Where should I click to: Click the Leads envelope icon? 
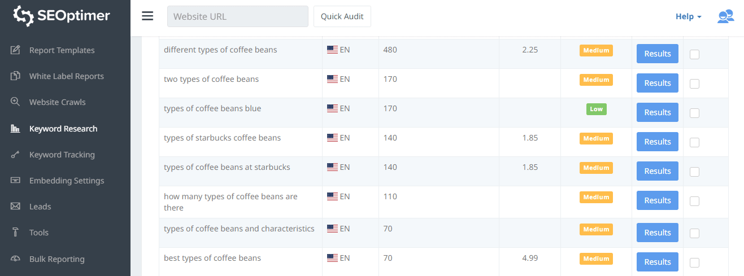[x=16, y=207]
